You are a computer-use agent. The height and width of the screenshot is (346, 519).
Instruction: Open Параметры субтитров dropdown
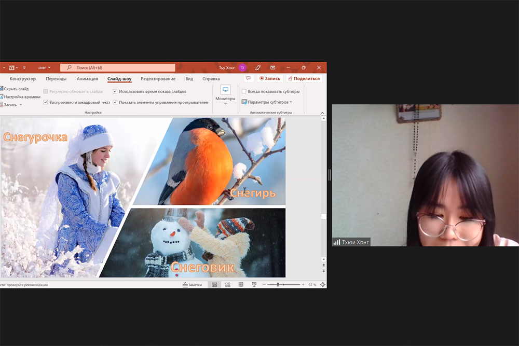tap(270, 102)
